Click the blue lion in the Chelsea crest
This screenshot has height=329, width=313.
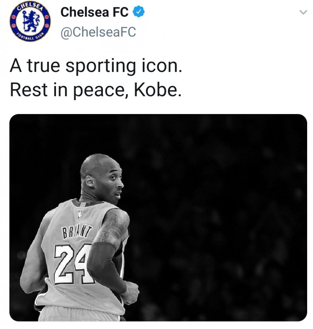click(31, 21)
